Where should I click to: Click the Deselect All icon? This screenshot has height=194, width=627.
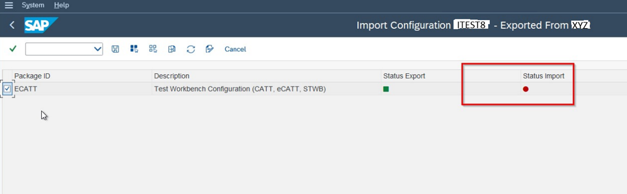pyautogui.click(x=153, y=49)
